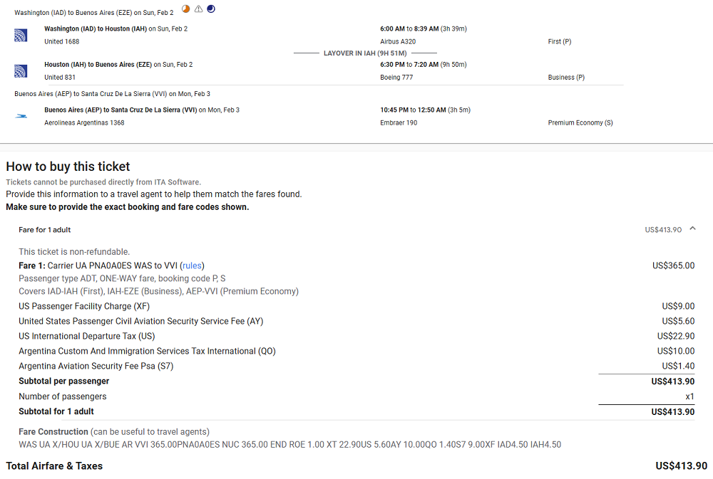Click the warning triangle icon

click(198, 9)
